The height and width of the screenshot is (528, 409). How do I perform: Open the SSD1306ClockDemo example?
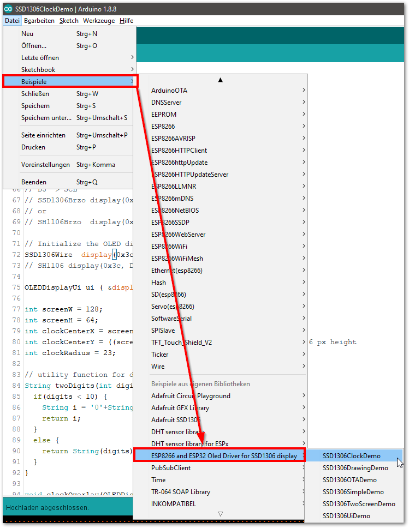[x=352, y=456]
